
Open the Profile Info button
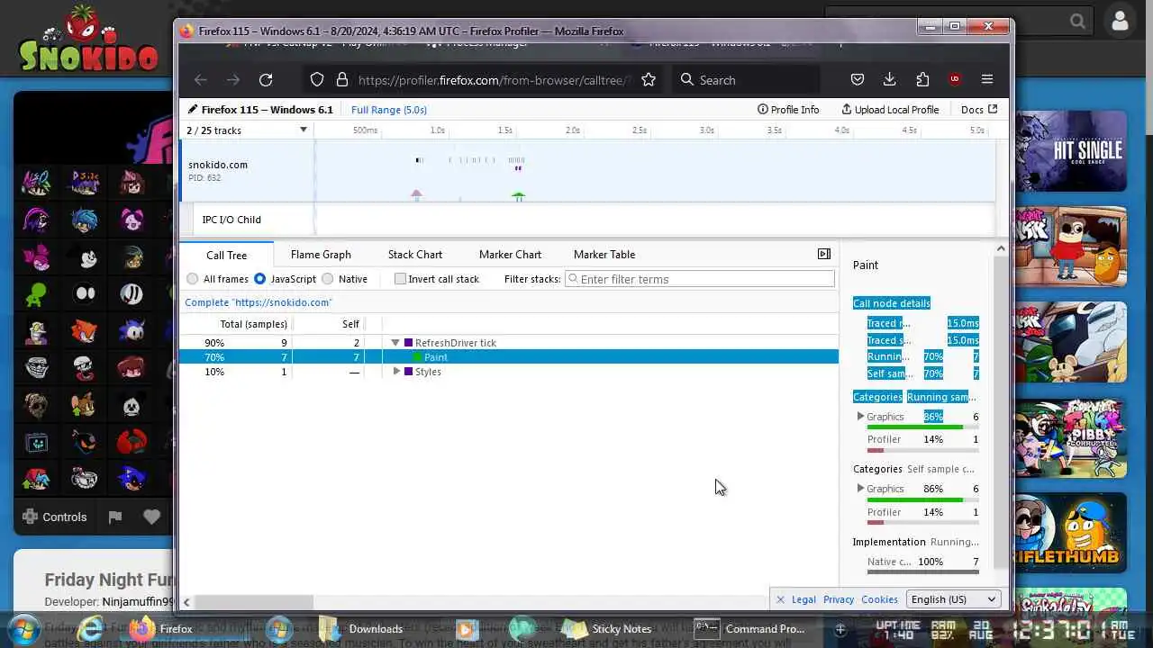(x=788, y=110)
